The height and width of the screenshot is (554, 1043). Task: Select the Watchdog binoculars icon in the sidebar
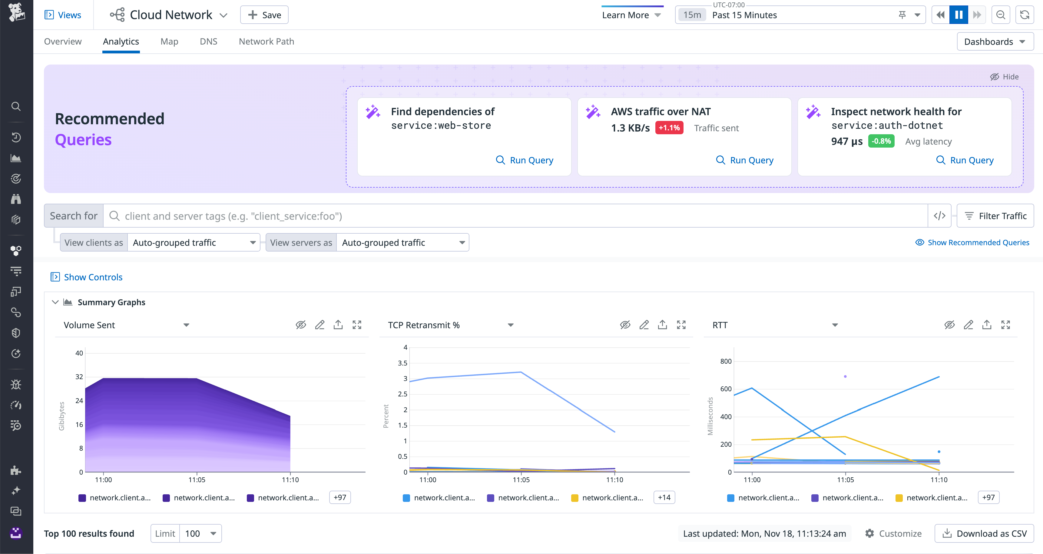(x=16, y=199)
